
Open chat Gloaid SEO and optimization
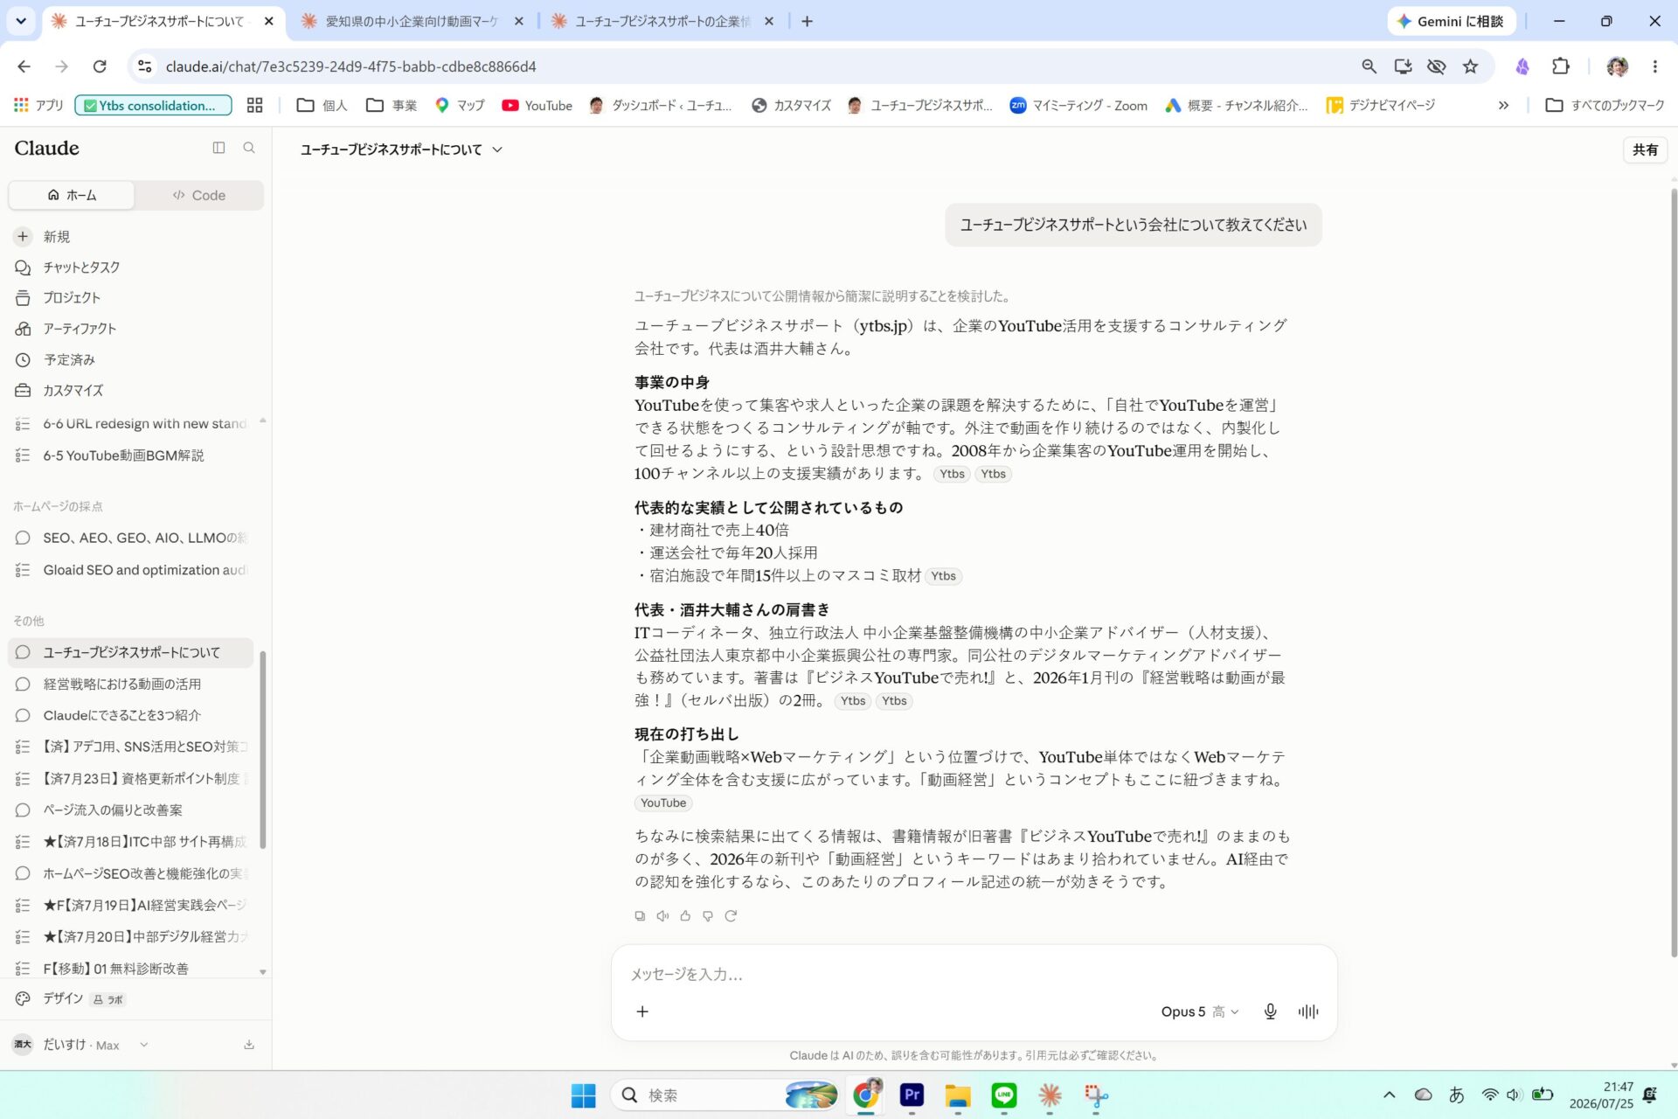131,570
